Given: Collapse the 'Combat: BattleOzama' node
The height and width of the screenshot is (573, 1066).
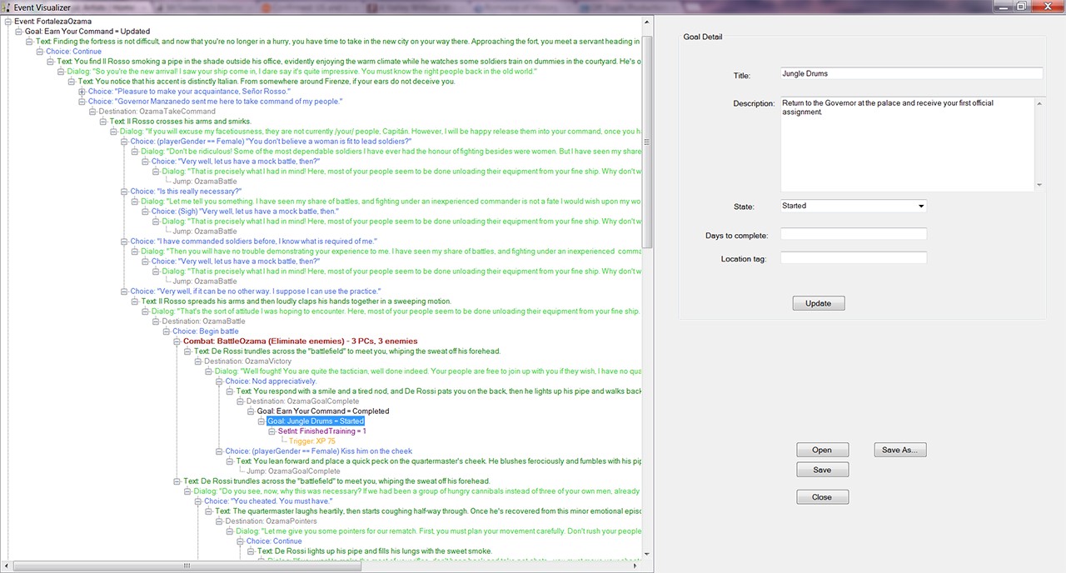Looking at the screenshot, I should (176, 341).
